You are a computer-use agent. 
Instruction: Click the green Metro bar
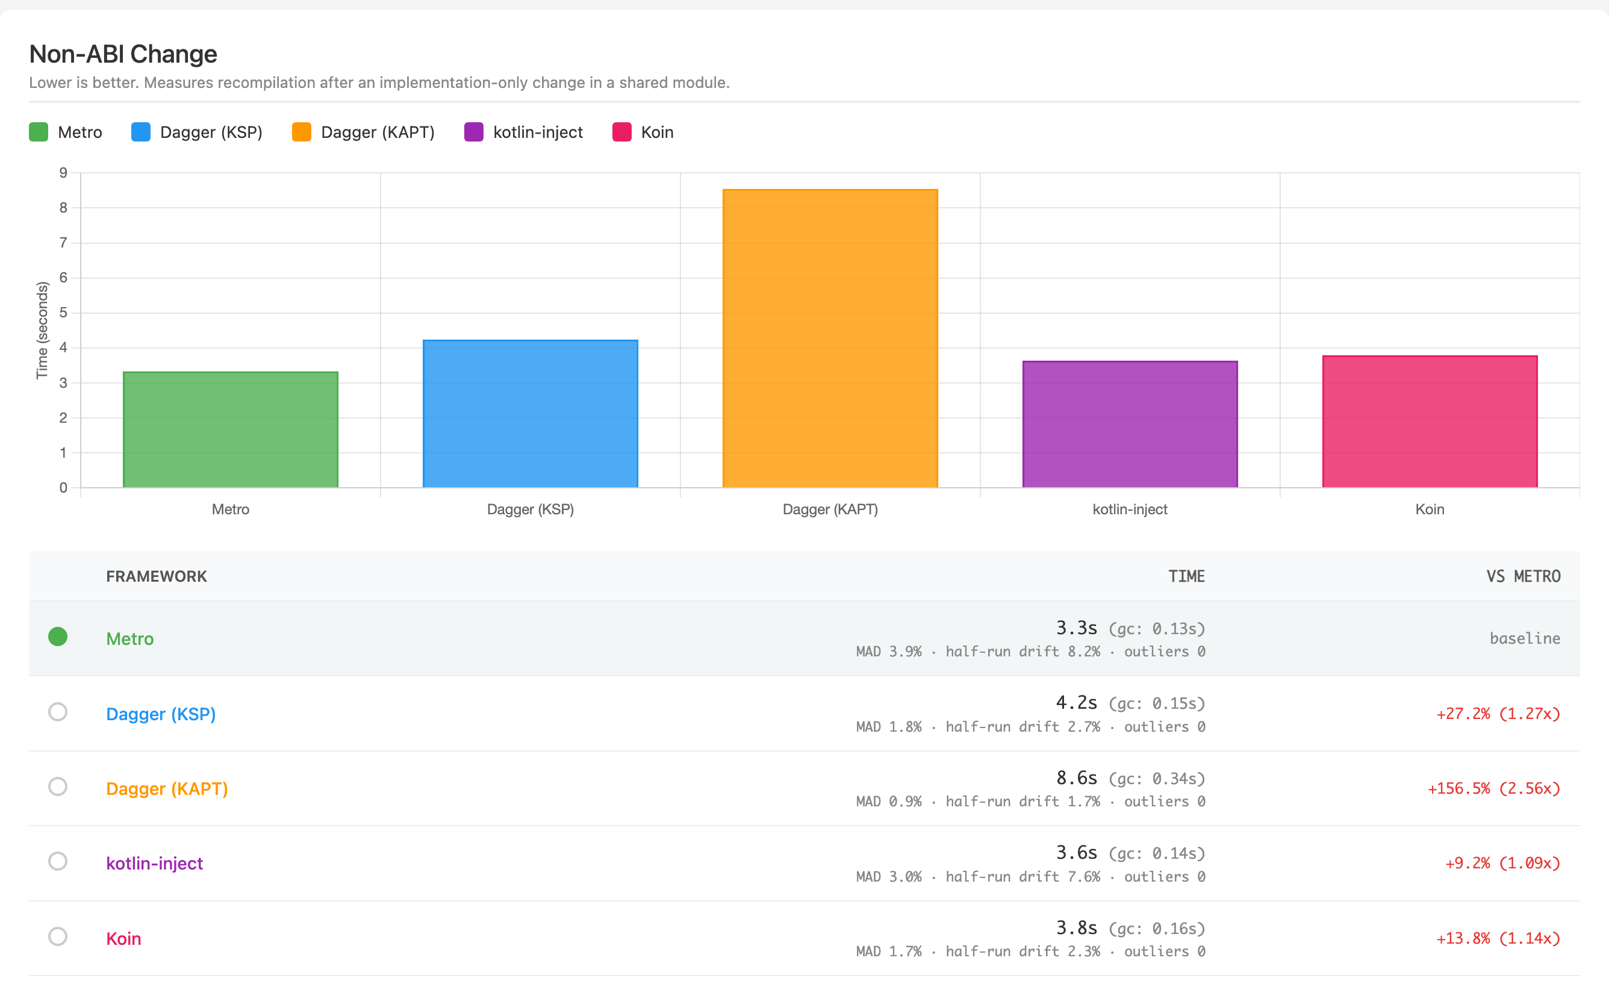point(231,429)
